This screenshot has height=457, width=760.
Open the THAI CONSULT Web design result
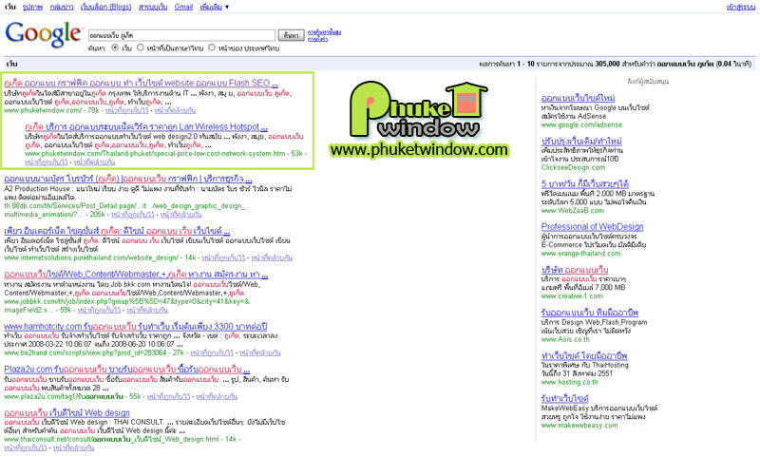(66, 413)
